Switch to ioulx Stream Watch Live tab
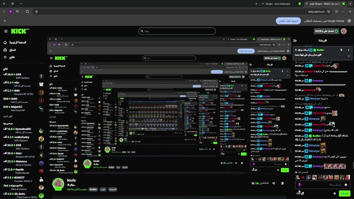354x199 pixels. click(325, 4)
